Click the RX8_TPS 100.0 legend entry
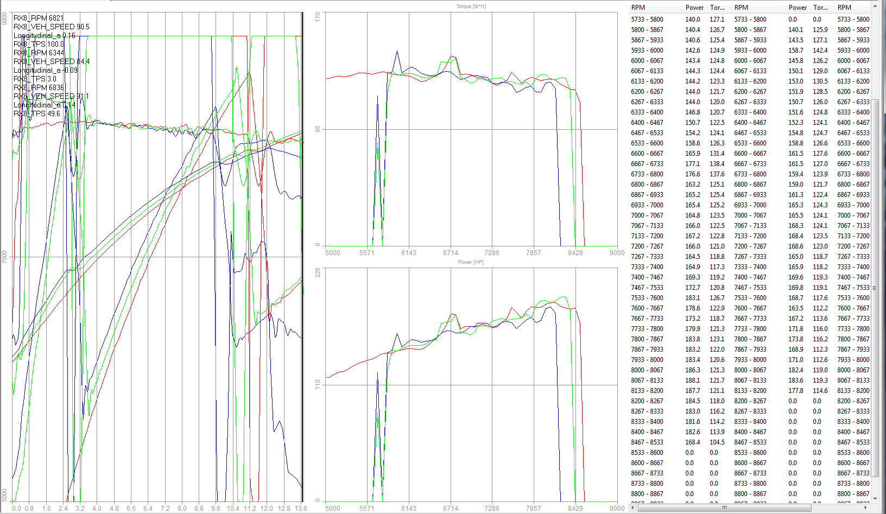Screen dimensions: 886x514 point(39,44)
